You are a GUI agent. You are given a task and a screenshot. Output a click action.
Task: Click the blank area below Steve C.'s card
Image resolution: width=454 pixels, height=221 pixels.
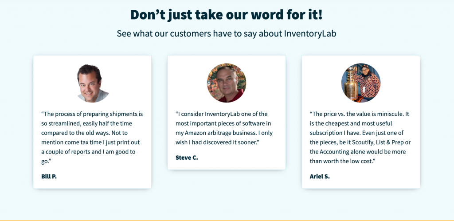[x=227, y=191]
